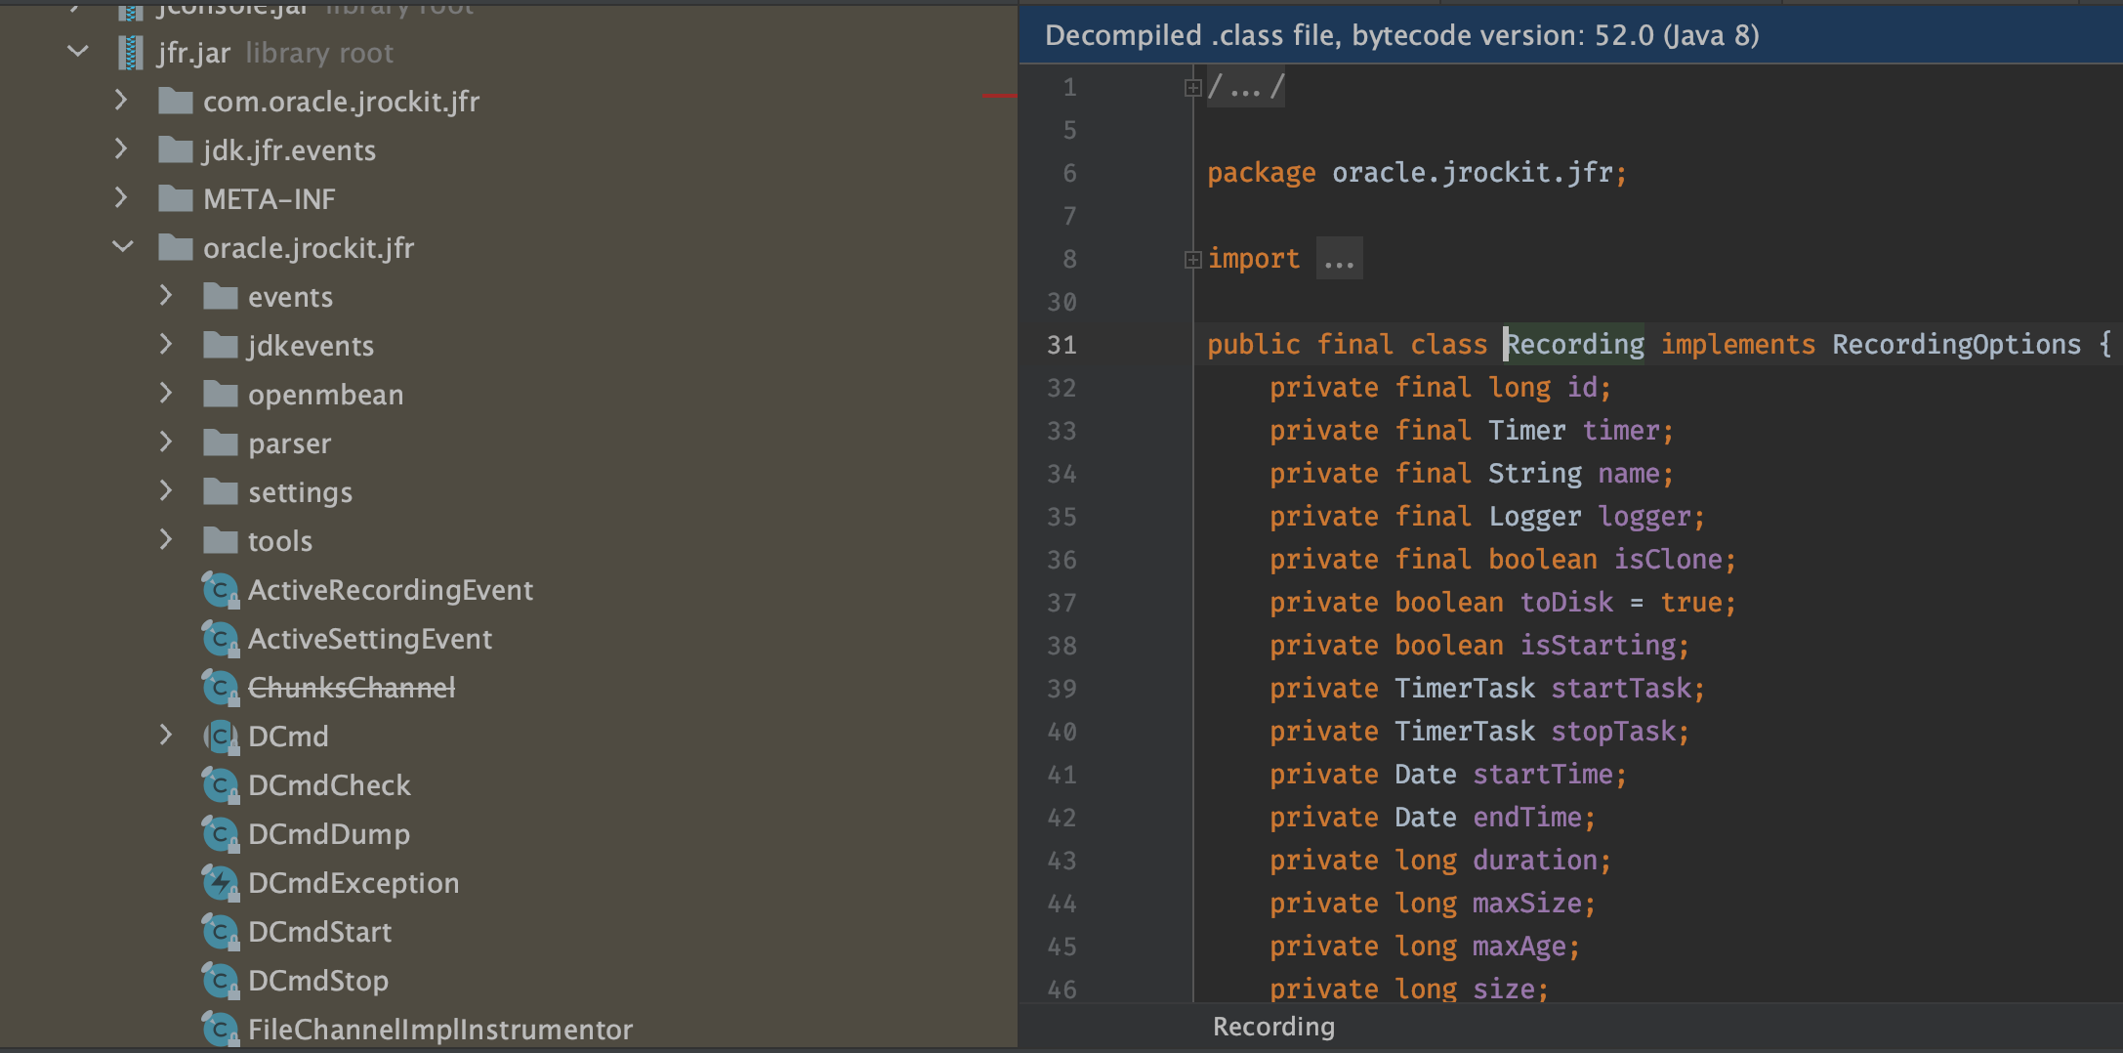This screenshot has height=1053, width=2123.
Task: Click the com.oracle.jrockit.jfr folder icon
Action: point(176,102)
